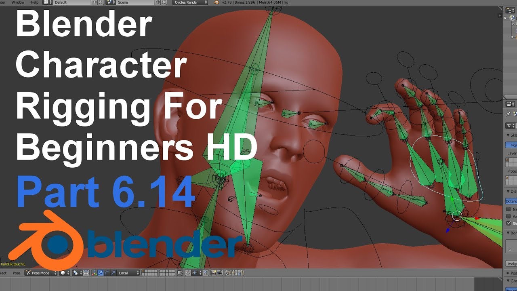Open the Pose menu in viewport header
517x291 pixels.
17,273
